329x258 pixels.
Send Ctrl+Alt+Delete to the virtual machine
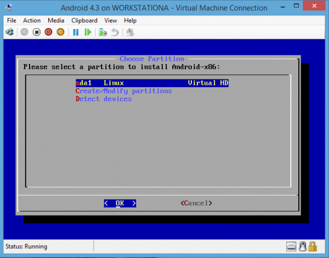(x=10, y=32)
